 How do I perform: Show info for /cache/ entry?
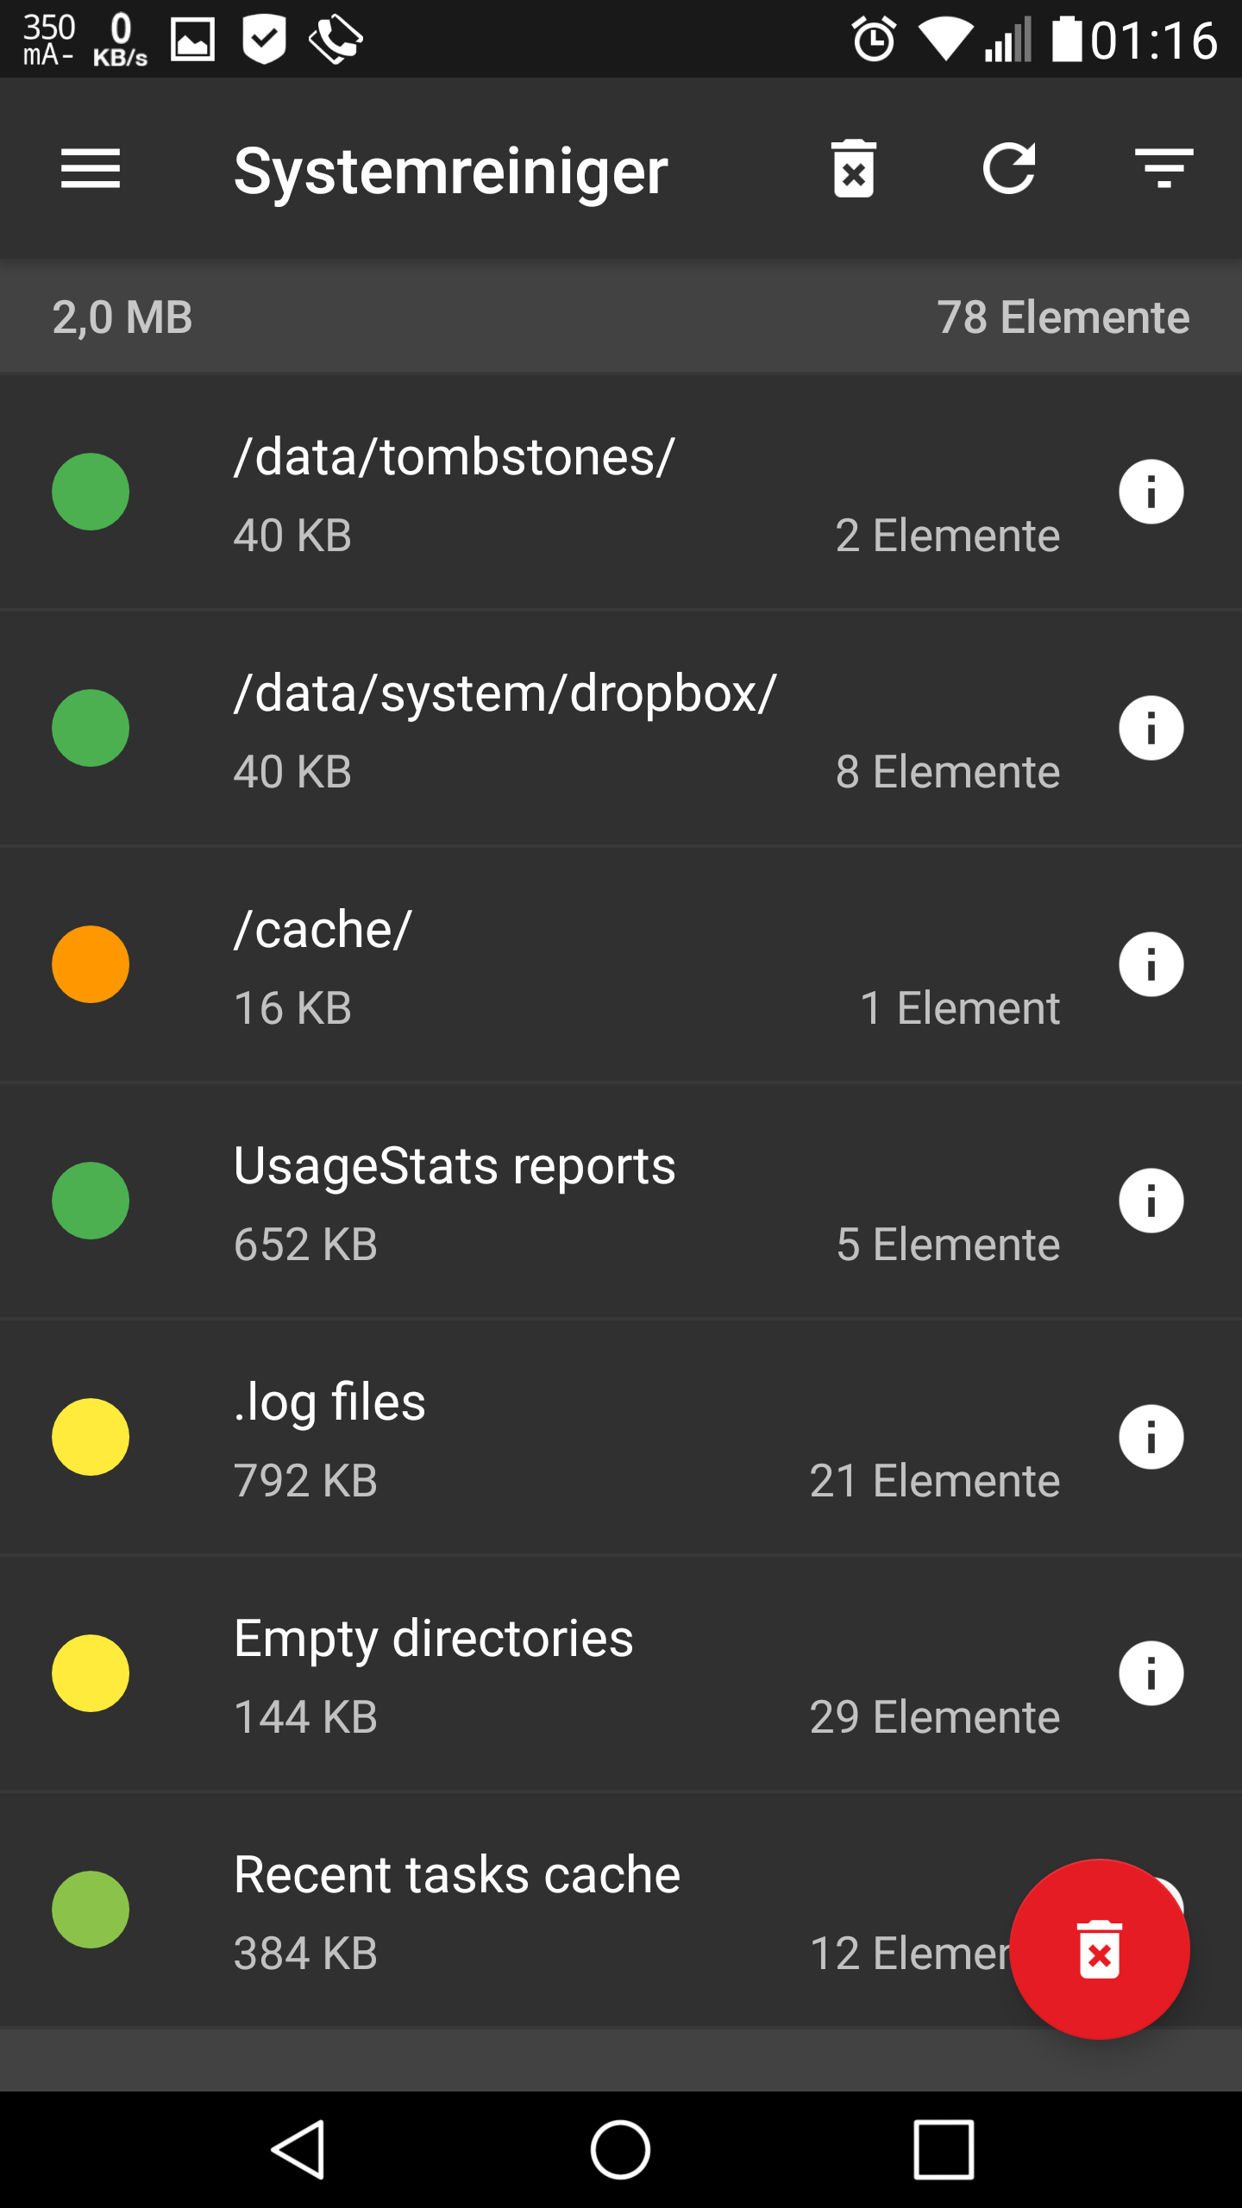(x=1151, y=964)
